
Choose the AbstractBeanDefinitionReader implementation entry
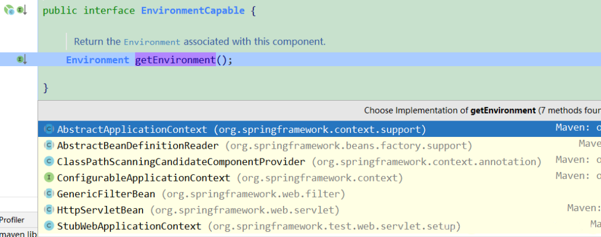click(137, 146)
